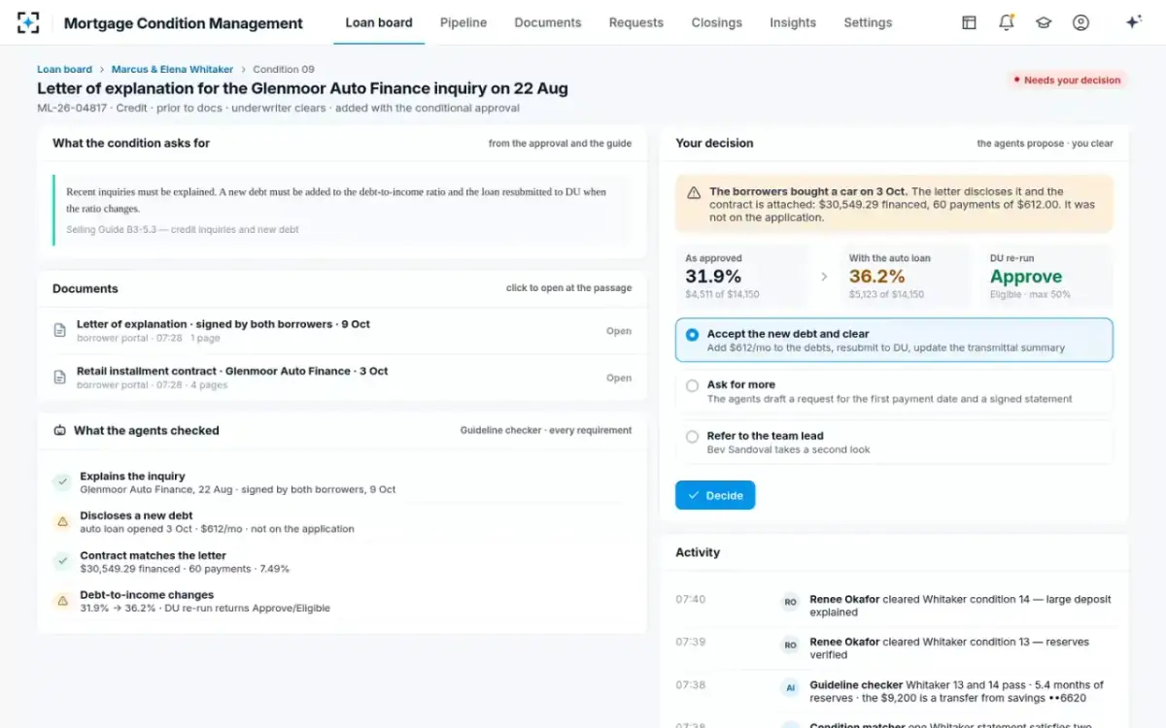Click the Mortgage Condition Management app logo
This screenshot has width=1166, height=728.
coord(29,22)
